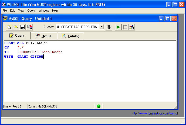Visit the synametrics.com/winsql link
186x125 pixels.
(x=155, y=113)
